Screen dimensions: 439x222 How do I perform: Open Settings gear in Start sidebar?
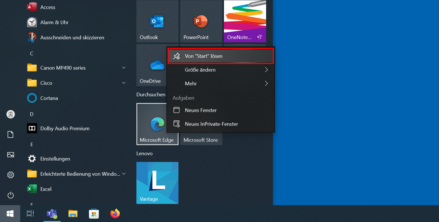coord(10,175)
